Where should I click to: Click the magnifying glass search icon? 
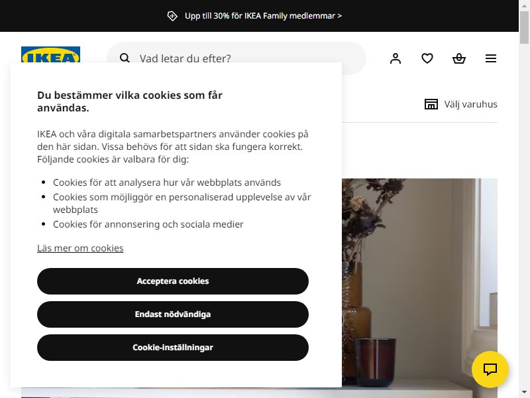coord(125,58)
